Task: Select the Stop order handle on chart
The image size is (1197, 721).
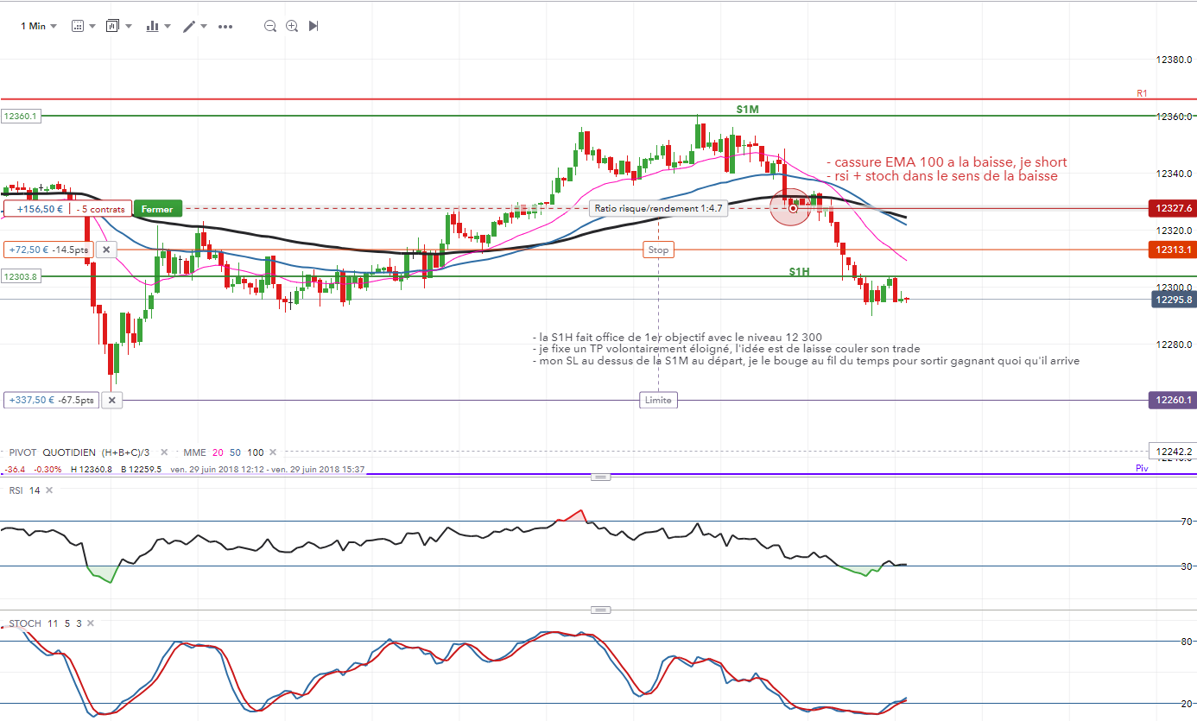Action: 658,250
